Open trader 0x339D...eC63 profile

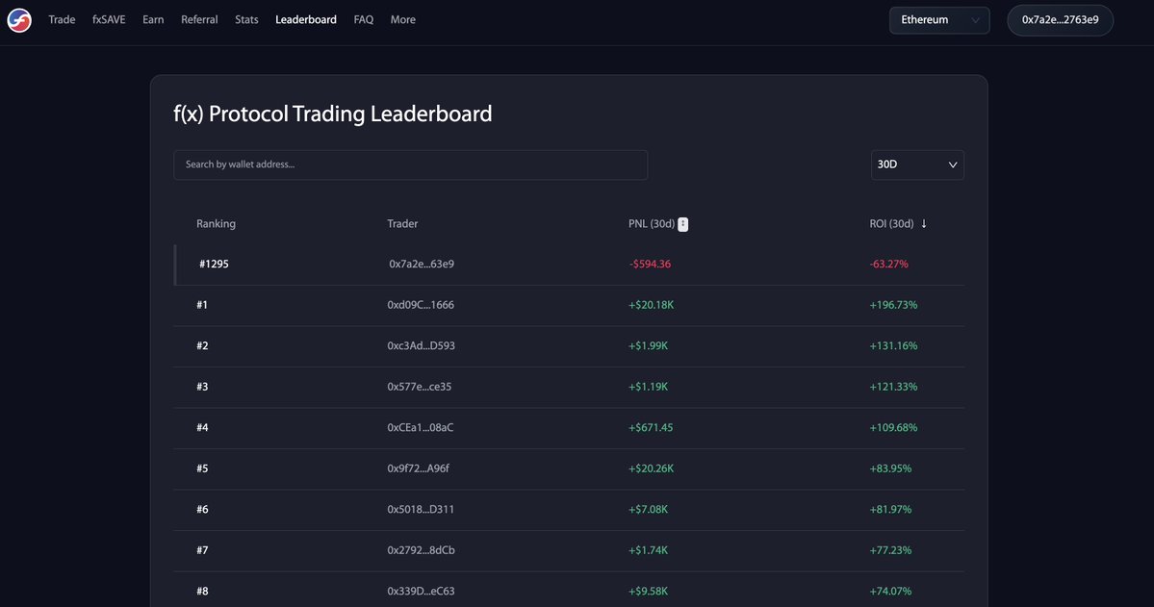[421, 591]
